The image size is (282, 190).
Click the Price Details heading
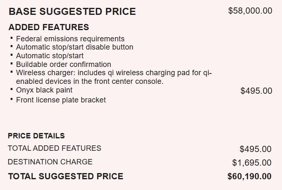pyautogui.click(x=36, y=136)
